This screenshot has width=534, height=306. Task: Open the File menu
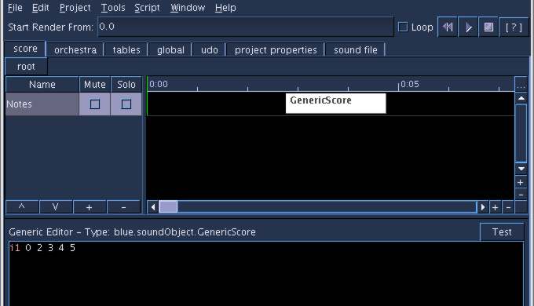pos(15,8)
